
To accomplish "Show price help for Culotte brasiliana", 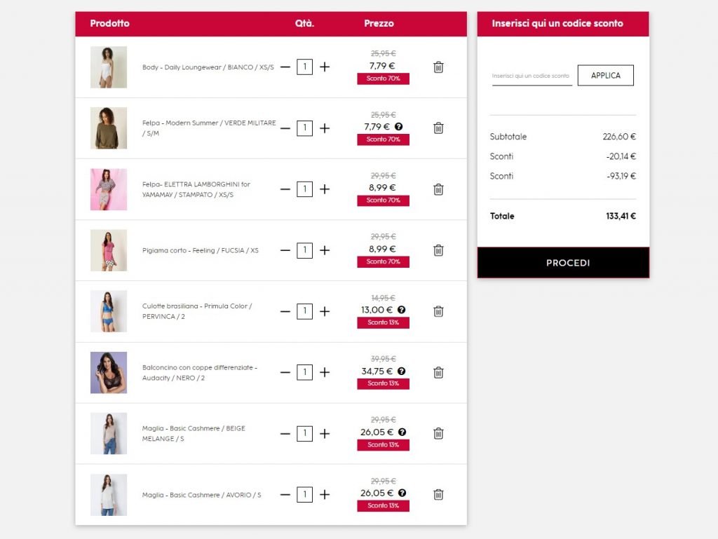I will tap(401, 310).
